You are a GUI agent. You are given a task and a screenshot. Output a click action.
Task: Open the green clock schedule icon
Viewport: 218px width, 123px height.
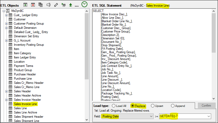coord(84,4)
